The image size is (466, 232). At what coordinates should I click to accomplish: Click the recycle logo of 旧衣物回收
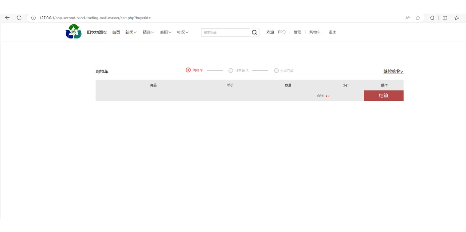73,32
